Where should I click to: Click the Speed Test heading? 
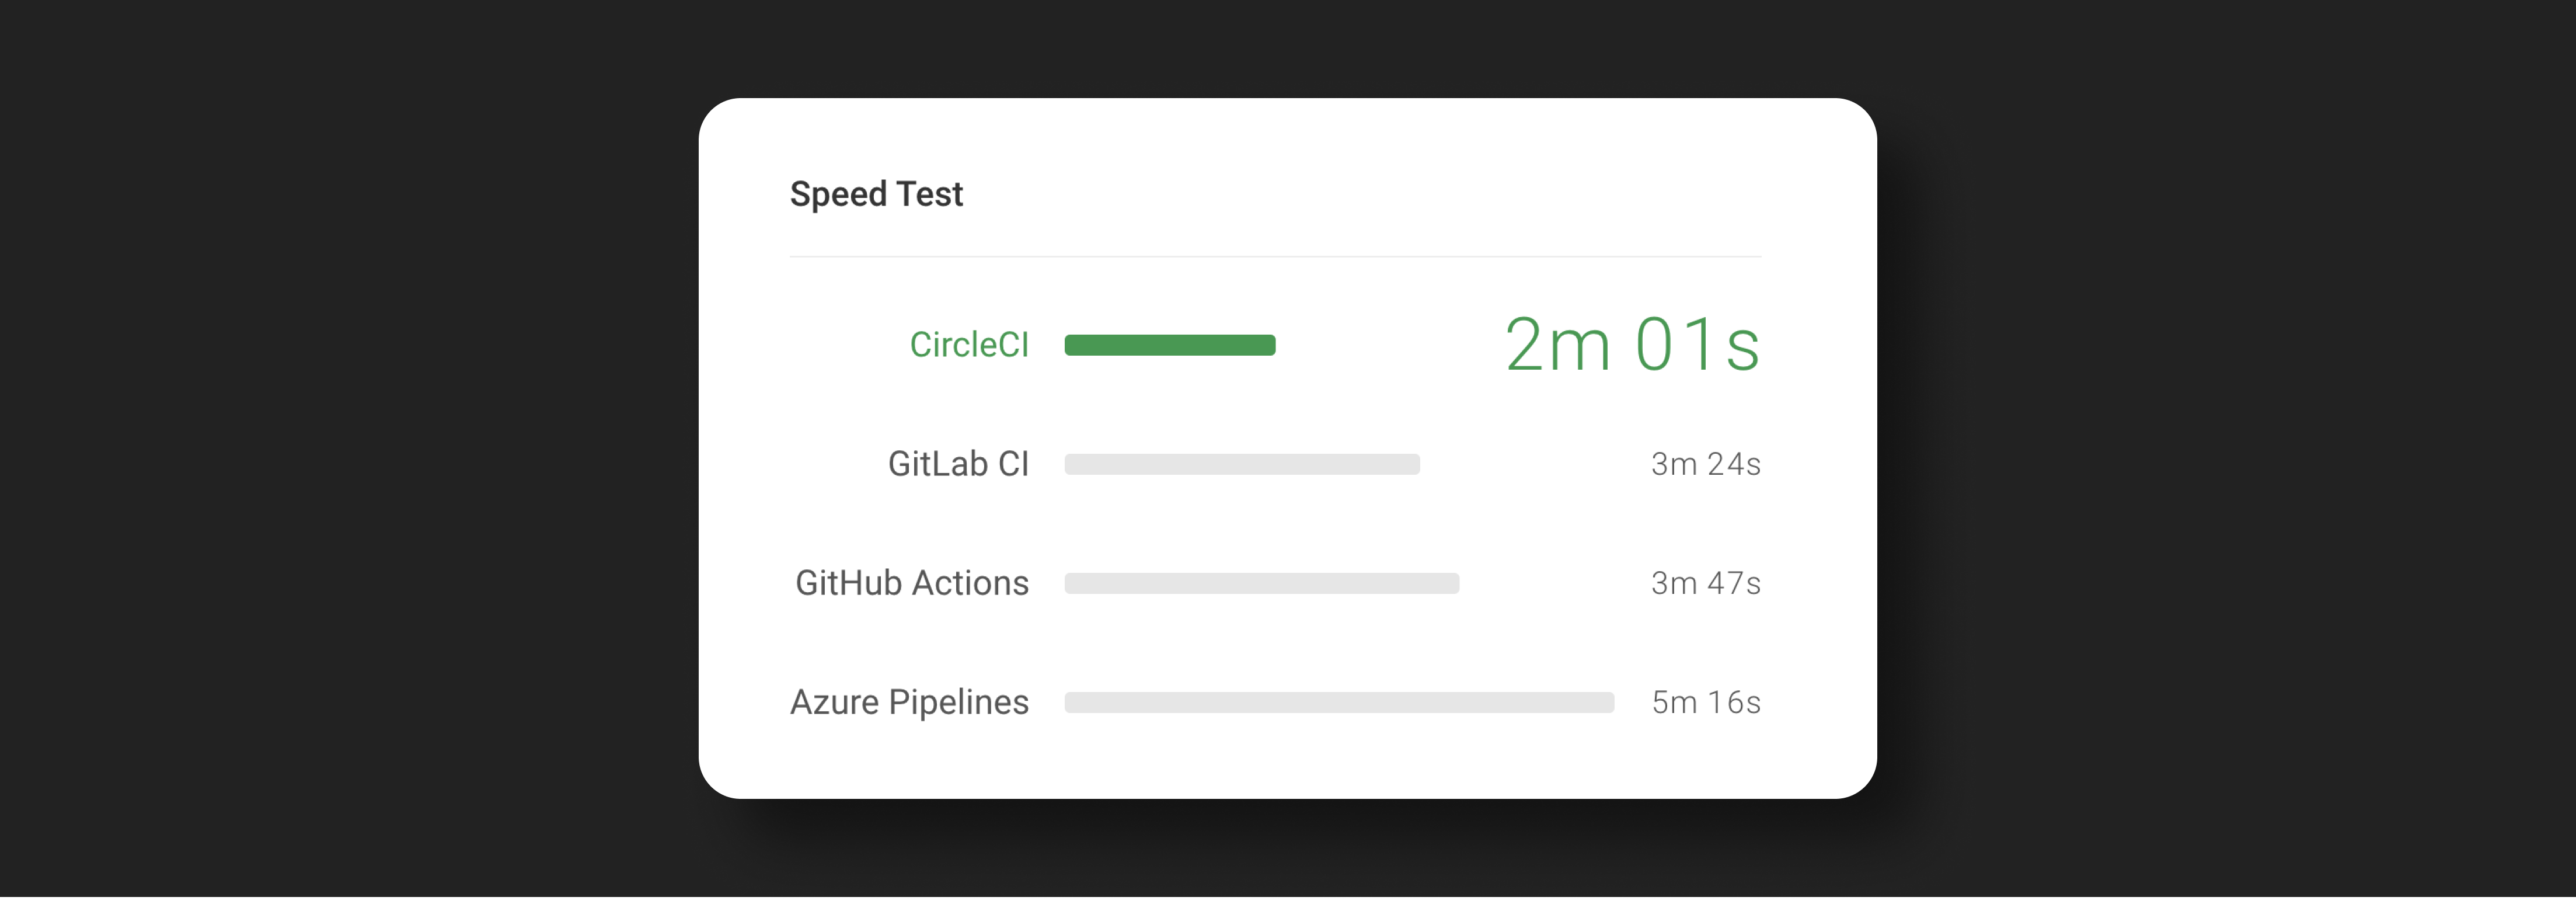[x=876, y=194]
